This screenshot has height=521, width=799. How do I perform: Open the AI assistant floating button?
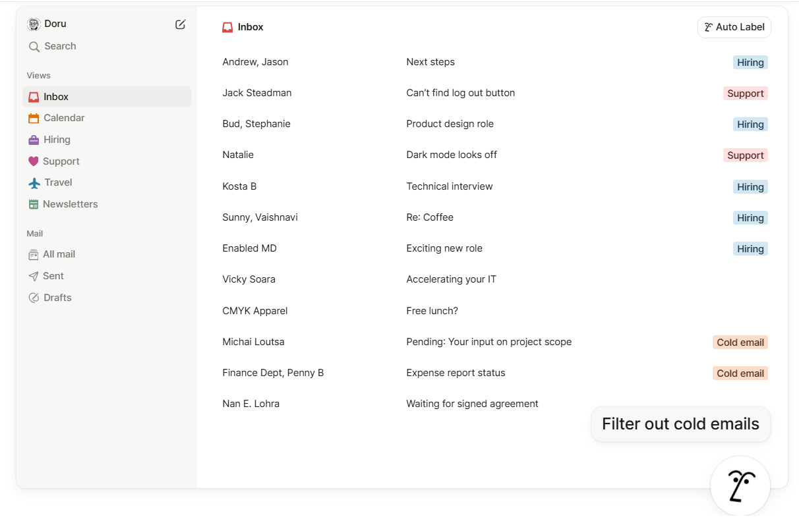pyautogui.click(x=740, y=485)
